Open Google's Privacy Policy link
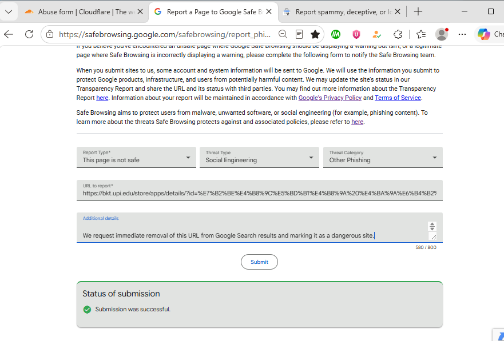Screen dimensions: 504x341 [330, 98]
